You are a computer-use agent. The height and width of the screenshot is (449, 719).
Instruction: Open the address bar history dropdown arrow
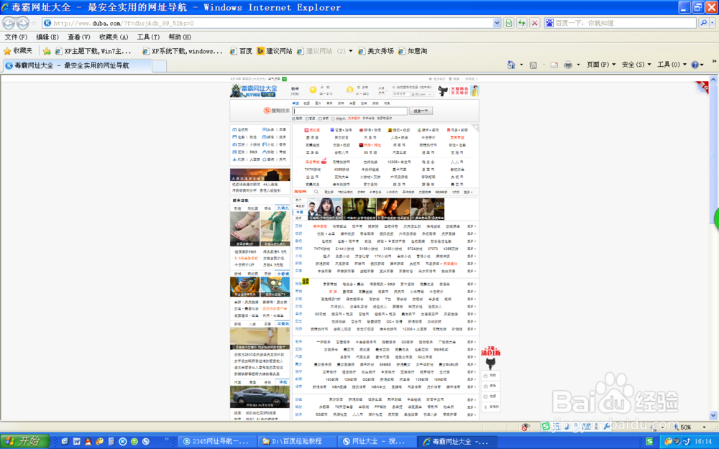click(x=497, y=23)
